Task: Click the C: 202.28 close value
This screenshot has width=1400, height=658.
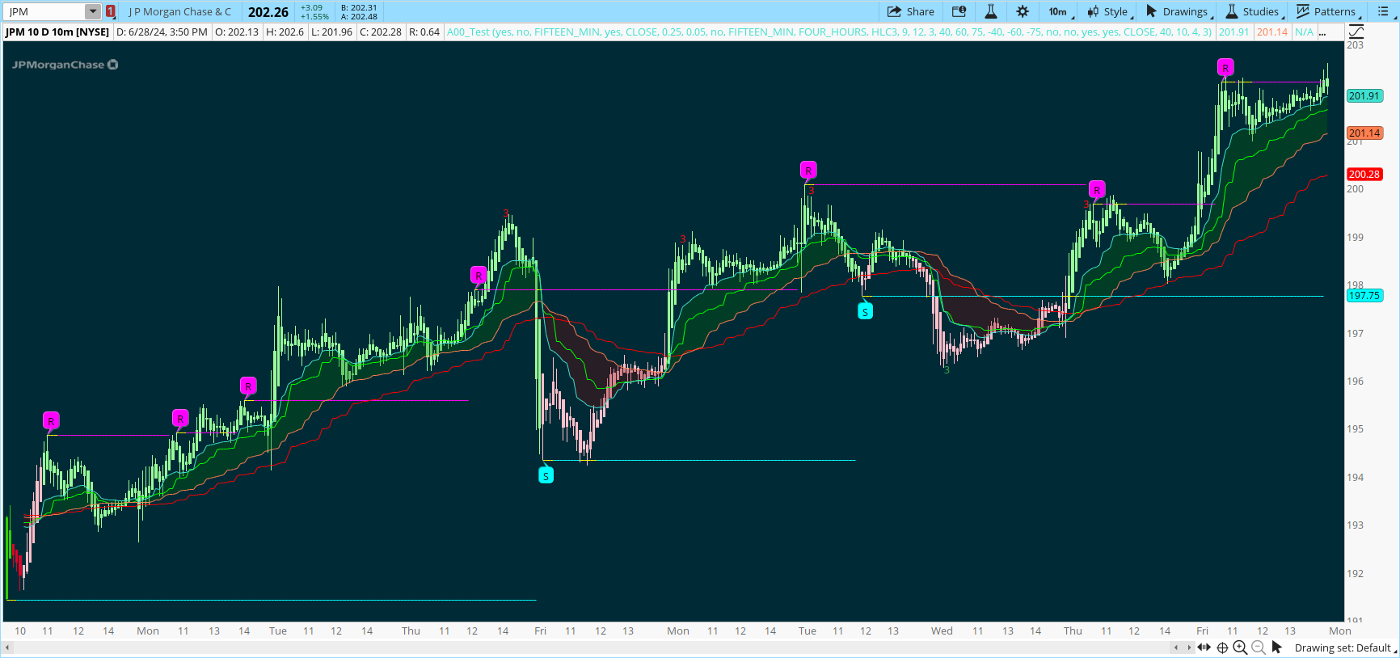Action: [x=381, y=32]
